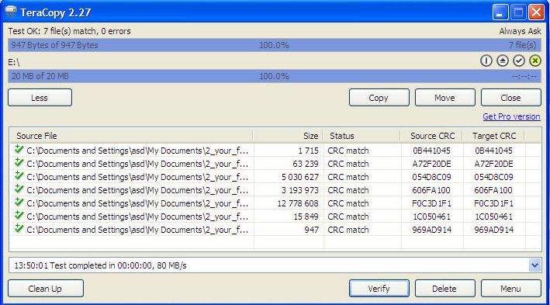The image size is (550, 305).
Task: Click the Source CRC value 054D8C09
Action: point(431,177)
